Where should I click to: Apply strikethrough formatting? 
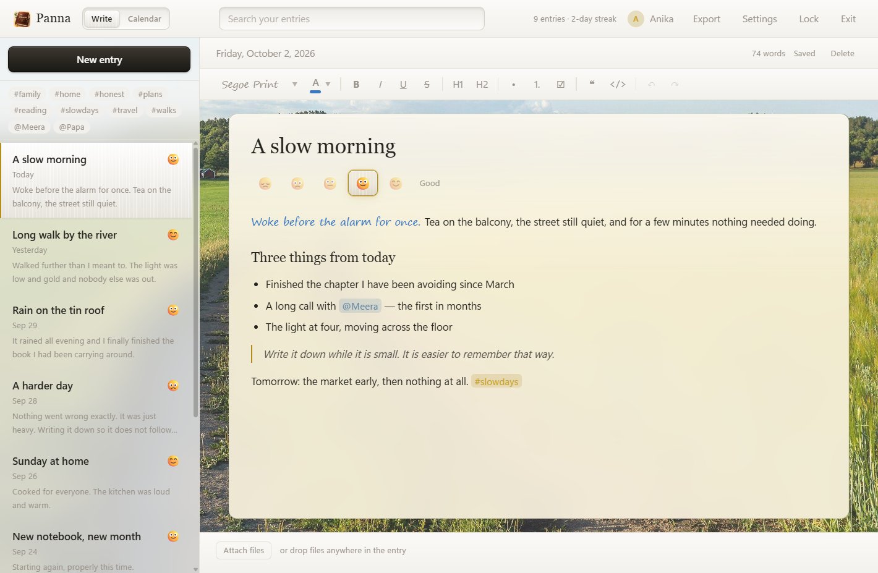tap(427, 84)
